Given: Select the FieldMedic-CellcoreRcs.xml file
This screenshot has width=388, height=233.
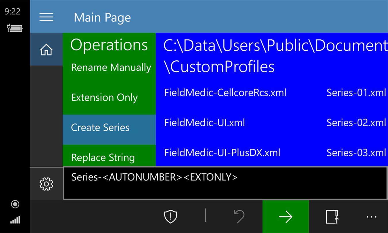Looking at the screenshot, I should point(225,93).
